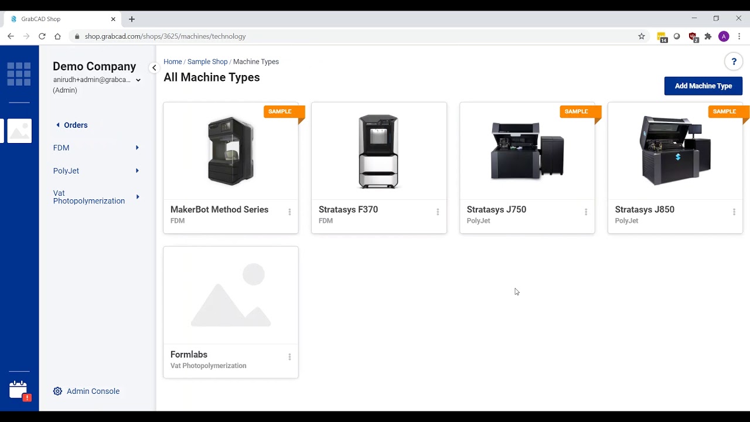This screenshot has height=422, width=750.
Task: Click the red shield extension icon
Action: coord(693,37)
